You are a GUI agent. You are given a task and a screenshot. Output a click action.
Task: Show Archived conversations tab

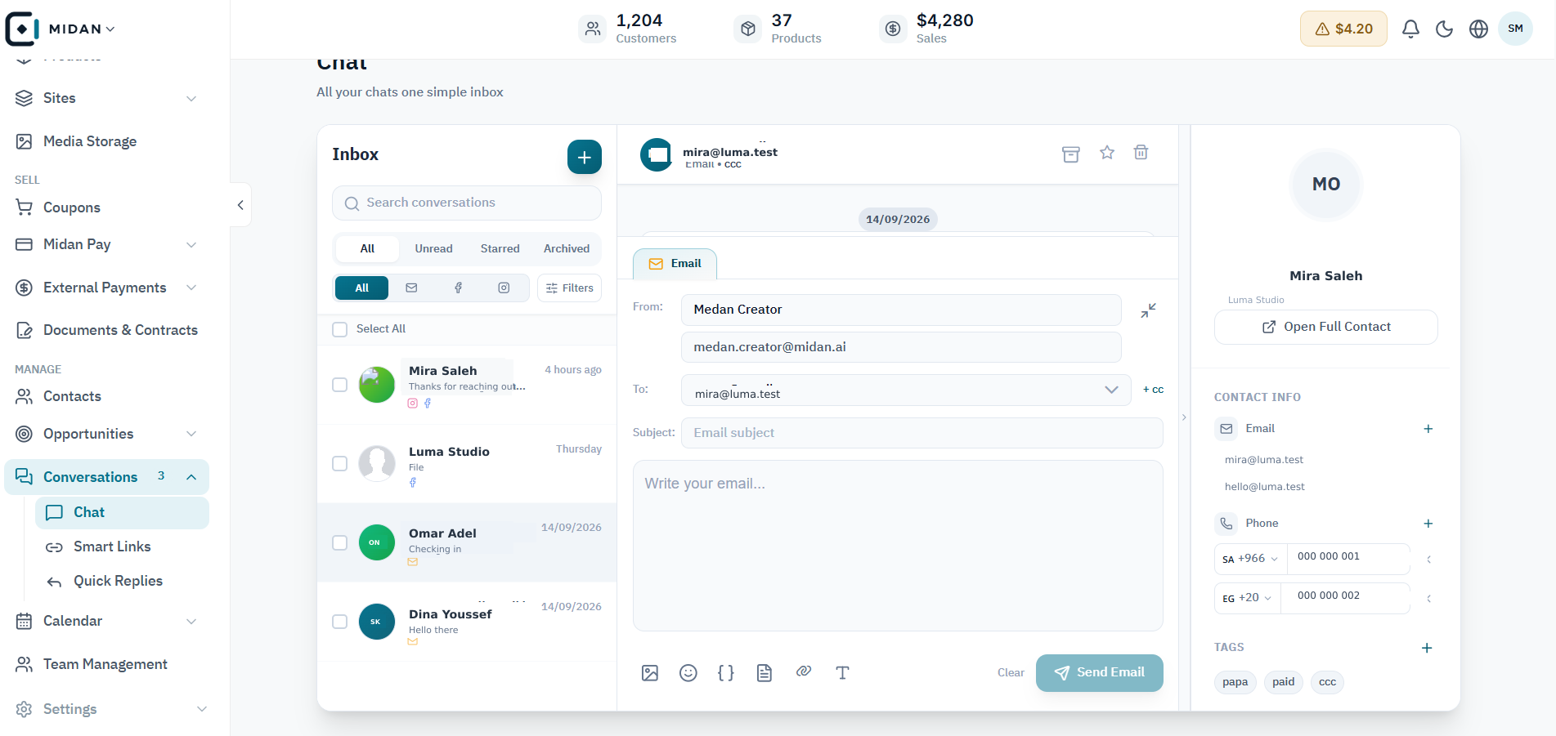(x=567, y=249)
